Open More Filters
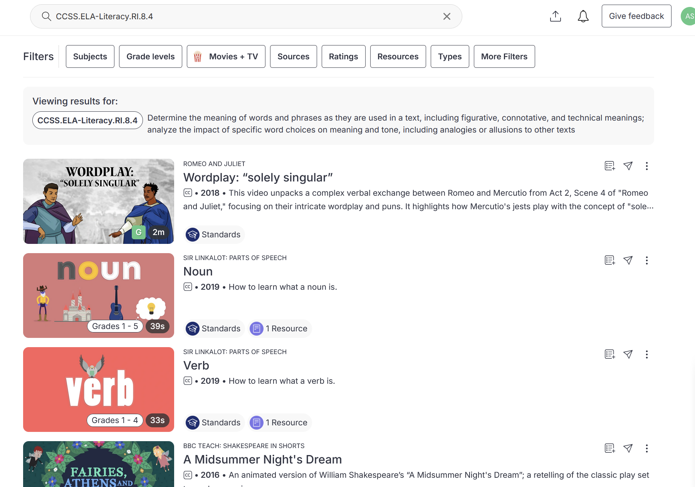Screen dimensions: 695x487 (x=504, y=56)
